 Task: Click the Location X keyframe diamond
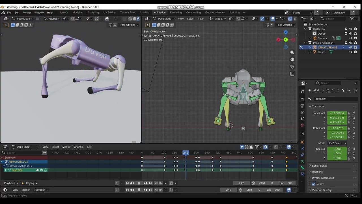pyautogui.click(x=354, y=113)
